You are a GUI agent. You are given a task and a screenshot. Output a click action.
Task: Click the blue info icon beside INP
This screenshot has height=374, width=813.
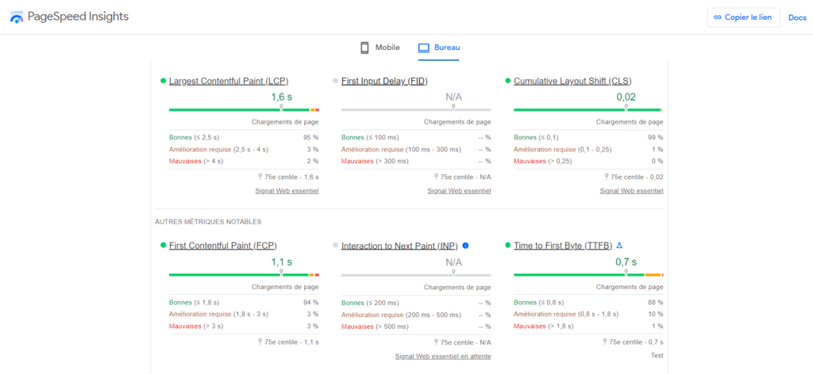point(465,246)
